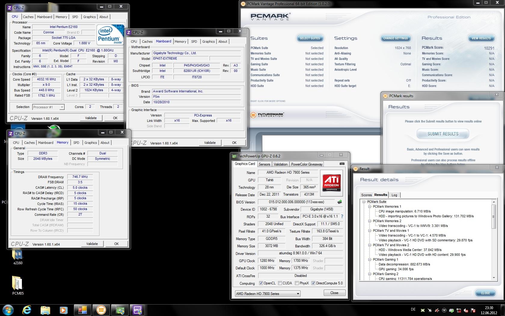Open Graphics tab in CPU-Z Memory window

pos(90,143)
